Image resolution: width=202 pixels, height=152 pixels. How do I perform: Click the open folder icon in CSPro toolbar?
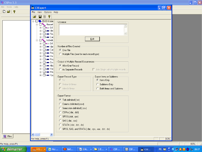click(x=9, y=12)
